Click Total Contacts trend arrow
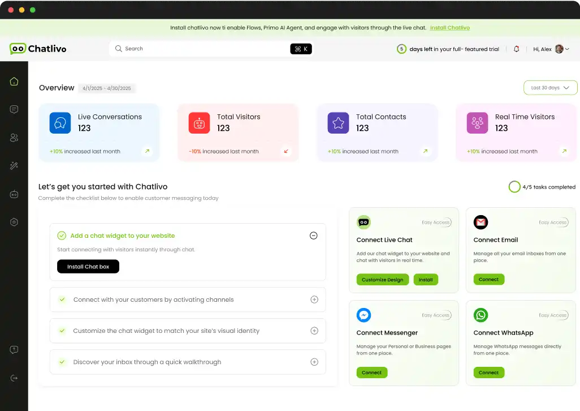The width and height of the screenshot is (580, 411). point(425,151)
